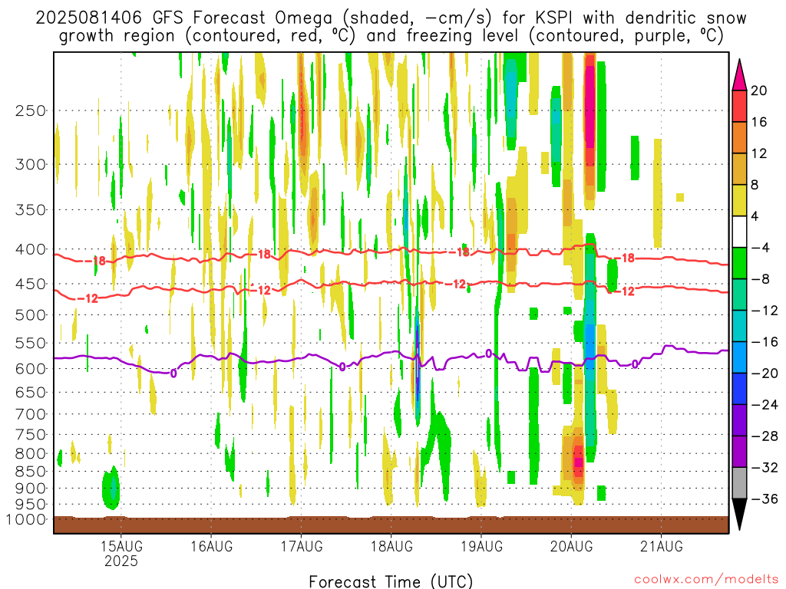Click the 850 pressure level label
Viewport: 786px width, 589px height.
tap(31, 472)
